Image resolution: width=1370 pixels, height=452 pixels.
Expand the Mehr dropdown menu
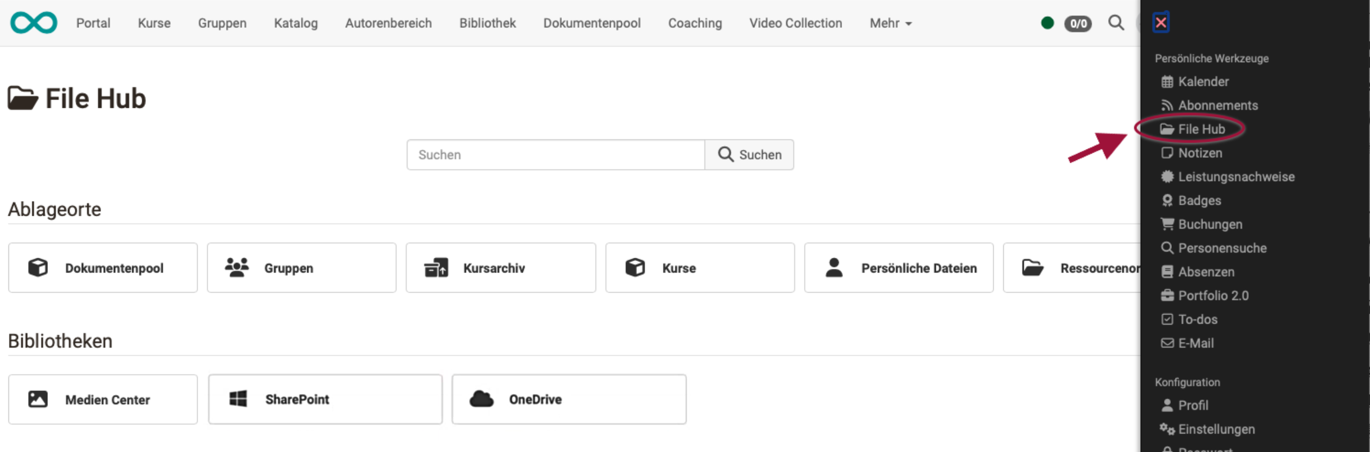coord(891,23)
